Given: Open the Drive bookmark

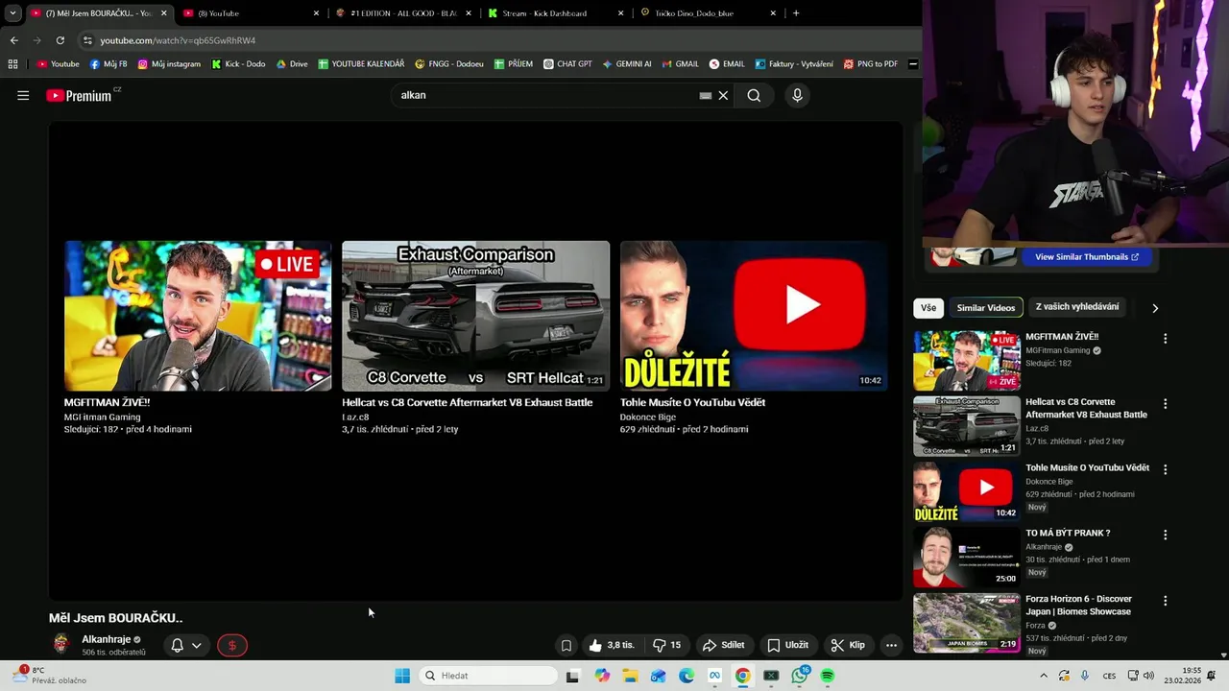Looking at the screenshot, I should pyautogui.click(x=292, y=64).
